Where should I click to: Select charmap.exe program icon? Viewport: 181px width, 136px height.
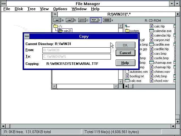[152, 62]
